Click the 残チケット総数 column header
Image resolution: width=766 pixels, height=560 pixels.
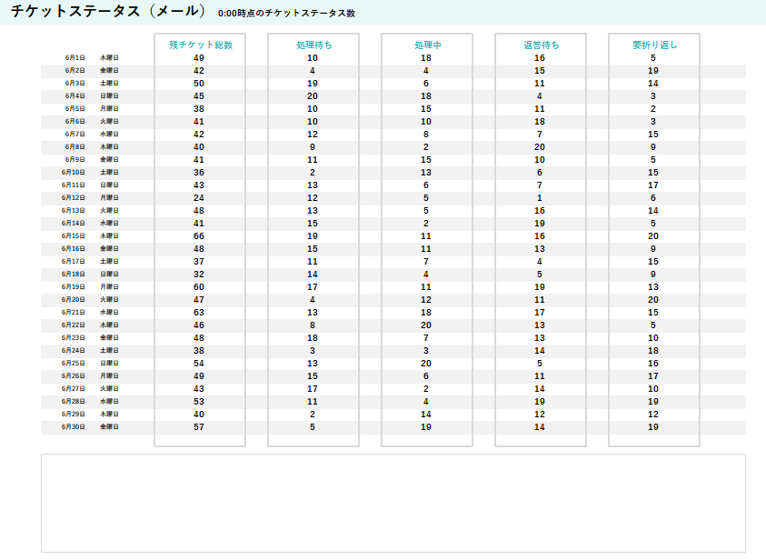point(200,45)
